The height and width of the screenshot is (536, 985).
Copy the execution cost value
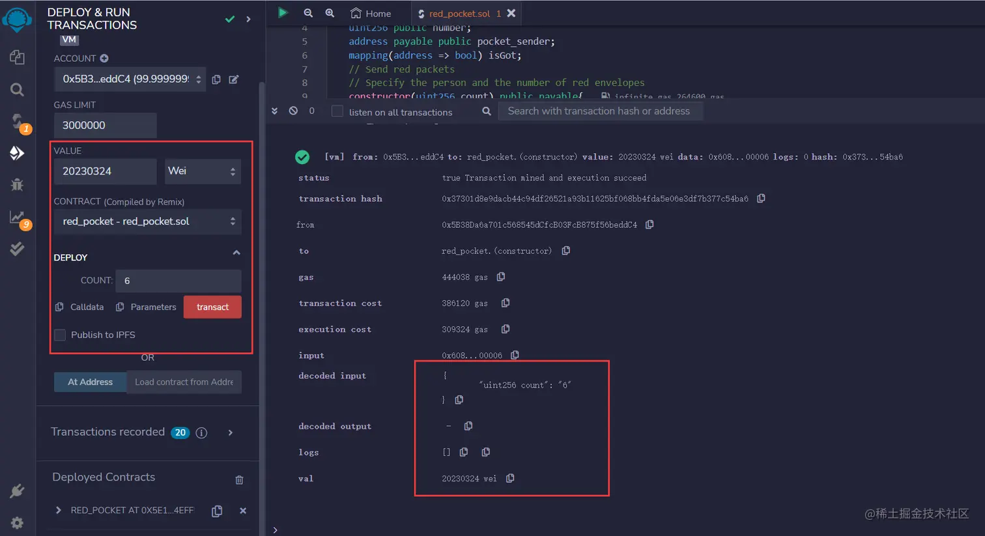coord(506,329)
